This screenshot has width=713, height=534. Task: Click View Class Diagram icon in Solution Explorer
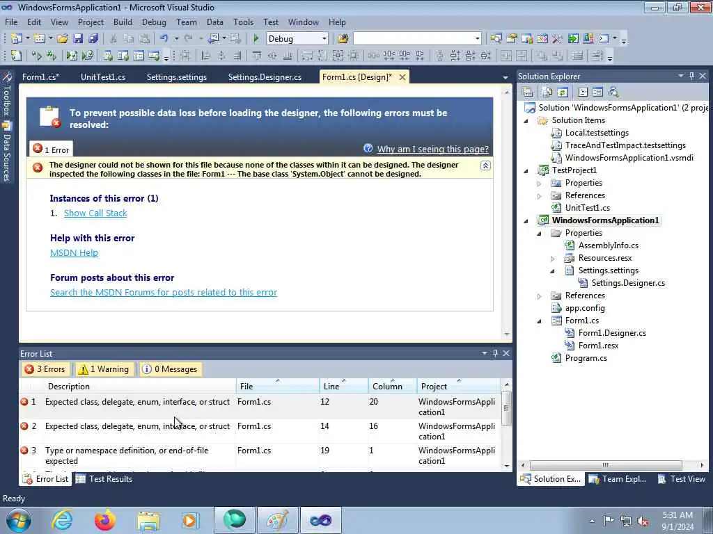click(613, 92)
